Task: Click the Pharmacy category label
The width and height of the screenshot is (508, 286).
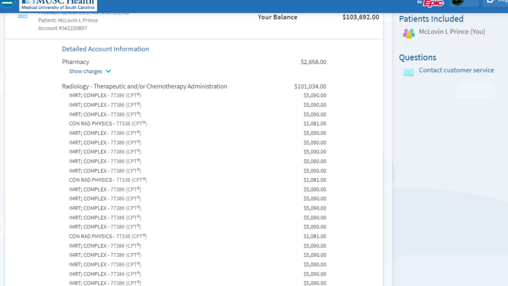Action: pos(75,62)
